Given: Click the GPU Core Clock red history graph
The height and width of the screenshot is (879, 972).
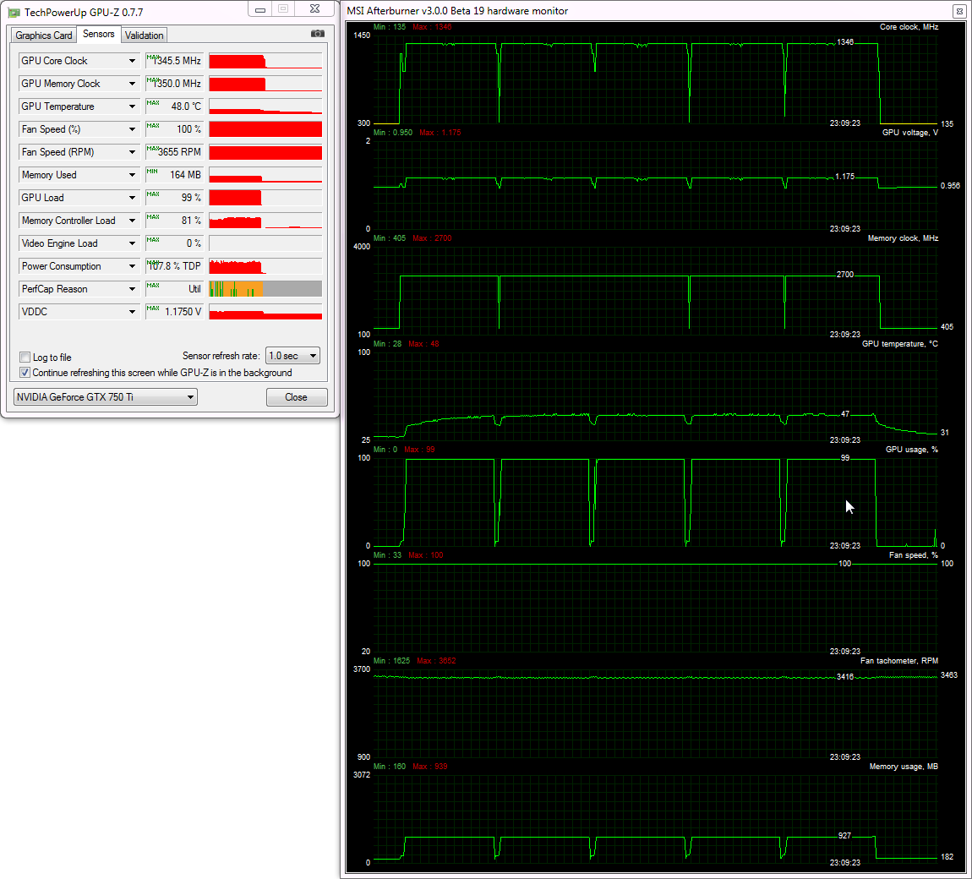Looking at the screenshot, I should pos(265,61).
